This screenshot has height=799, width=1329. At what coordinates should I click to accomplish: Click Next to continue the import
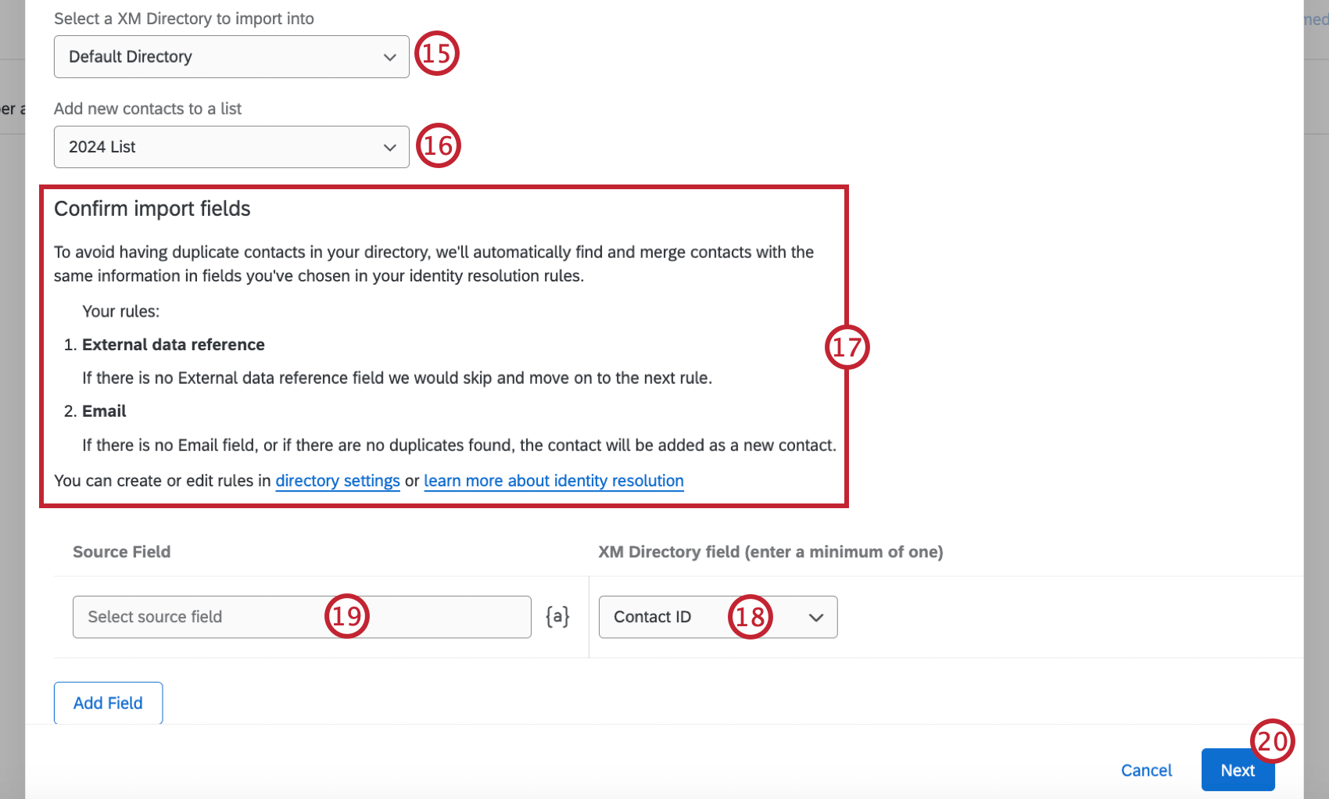click(1238, 770)
